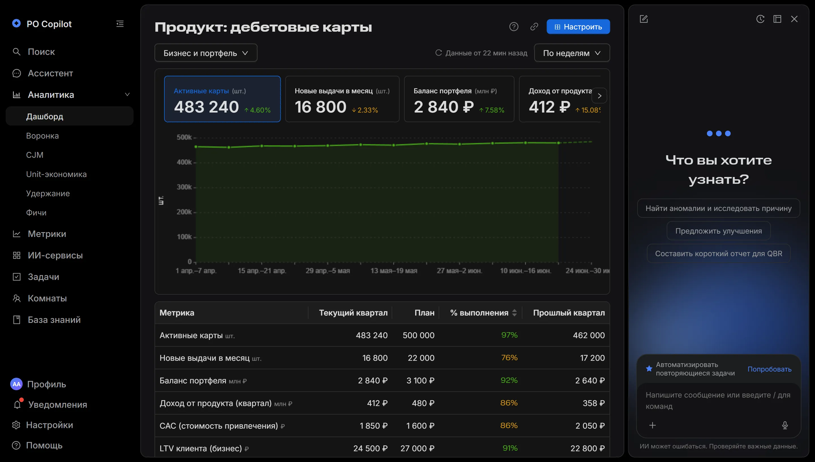
Task: Collapse the Аналитика sidebar section
Action: coord(127,94)
